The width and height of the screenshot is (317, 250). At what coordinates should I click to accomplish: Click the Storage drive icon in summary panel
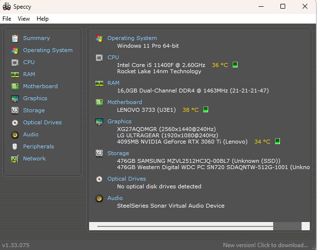[x=99, y=153]
